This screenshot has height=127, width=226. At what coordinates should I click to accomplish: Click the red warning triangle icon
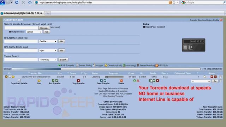point(138,81)
